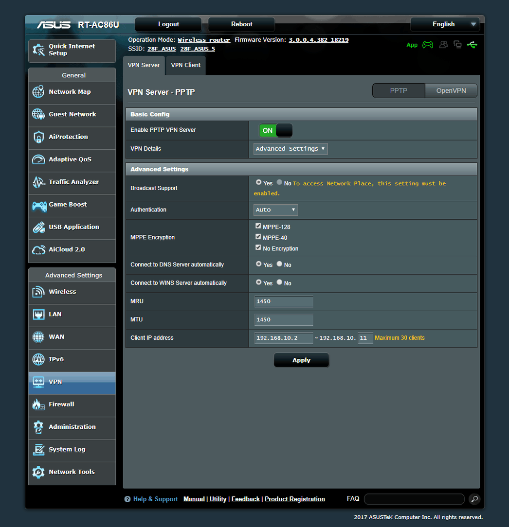Click the green gamepad status icon
Image resolution: width=509 pixels, height=527 pixels.
428,45
